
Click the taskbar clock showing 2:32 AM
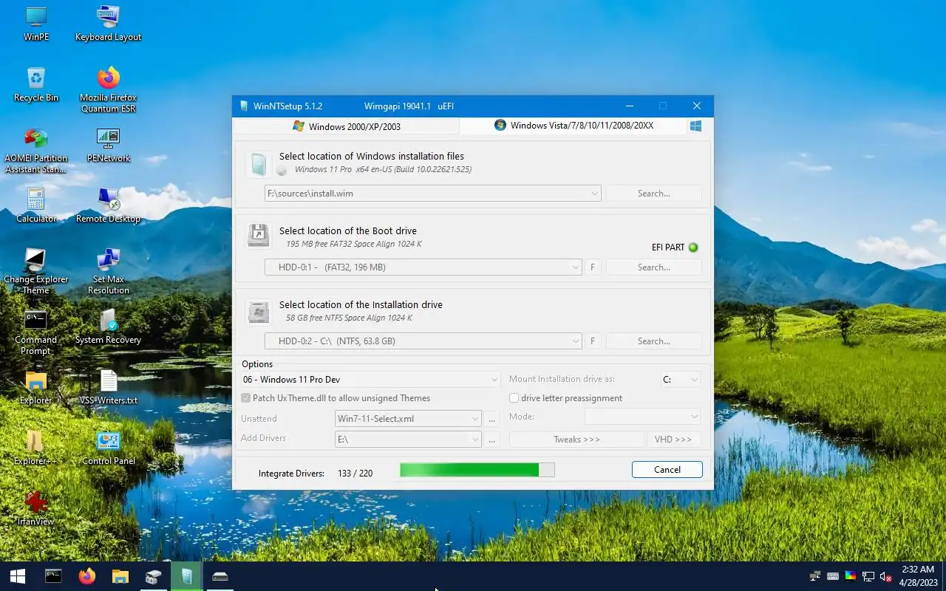(917, 576)
